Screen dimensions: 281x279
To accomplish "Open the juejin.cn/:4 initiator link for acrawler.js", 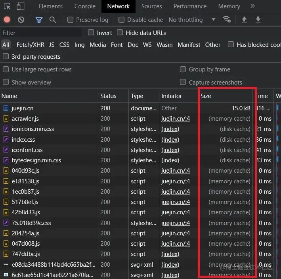I will pyautogui.click(x=176, y=119).
